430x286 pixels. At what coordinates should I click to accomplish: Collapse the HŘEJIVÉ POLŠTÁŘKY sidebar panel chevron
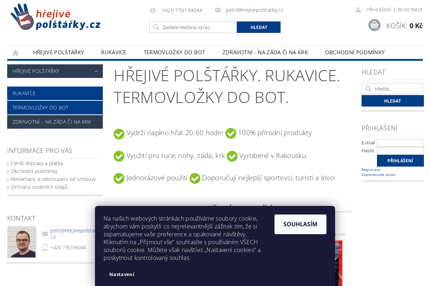[x=96, y=71]
